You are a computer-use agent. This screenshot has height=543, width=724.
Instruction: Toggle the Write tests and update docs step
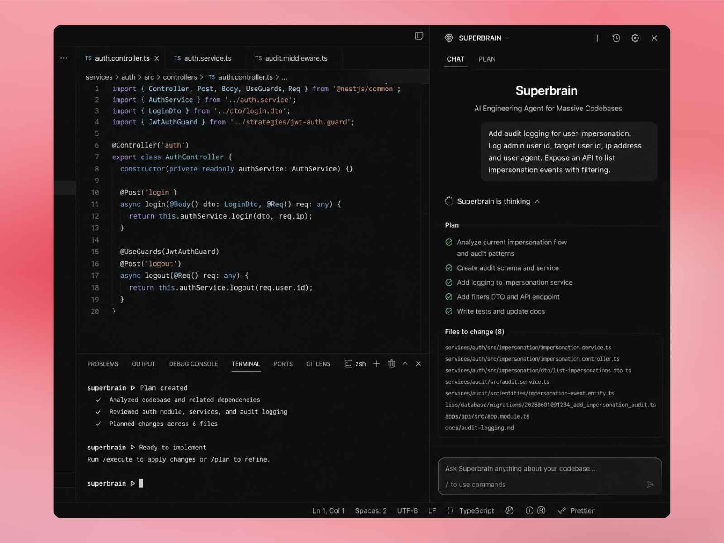[449, 311]
